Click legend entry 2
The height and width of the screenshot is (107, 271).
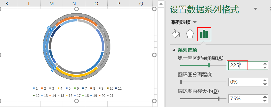coord(43,88)
